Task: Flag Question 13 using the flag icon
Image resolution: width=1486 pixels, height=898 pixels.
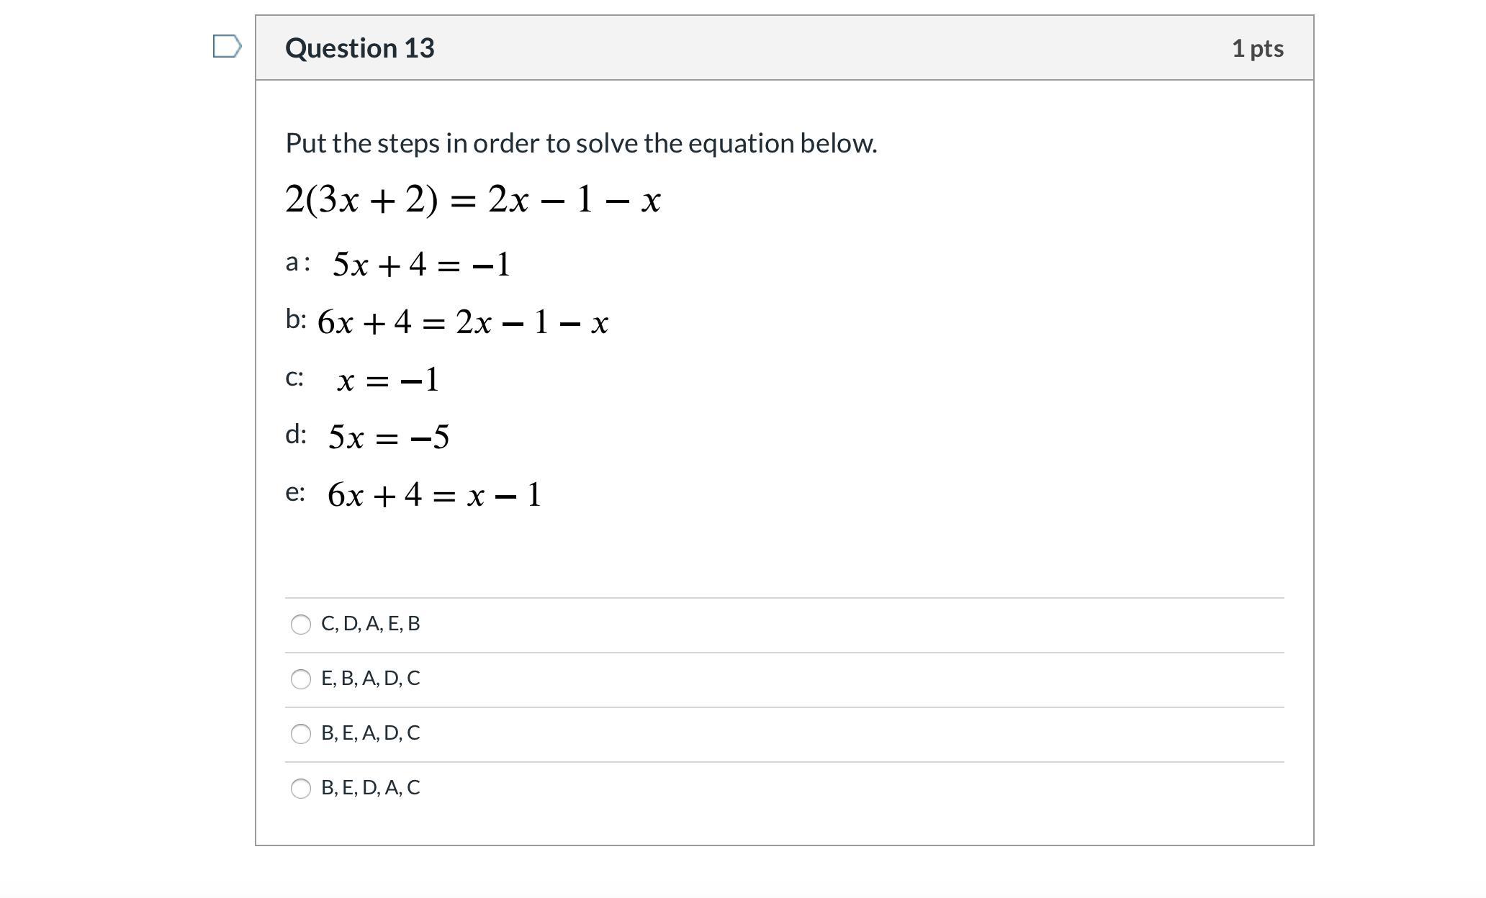Action: click(x=227, y=47)
